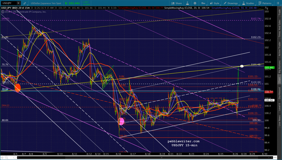Click the zoom-in magnifier icon

pos(7,158)
